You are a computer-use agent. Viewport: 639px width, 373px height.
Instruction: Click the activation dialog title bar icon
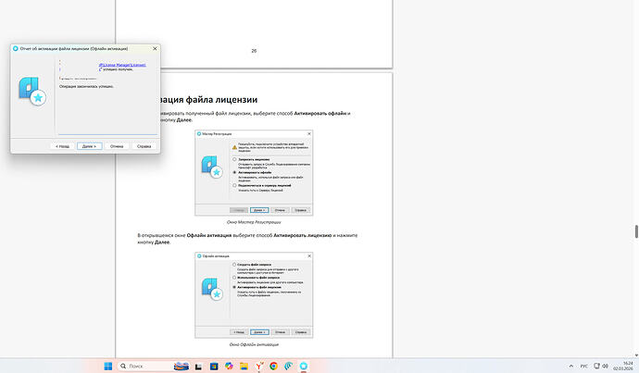pyautogui.click(x=16, y=49)
